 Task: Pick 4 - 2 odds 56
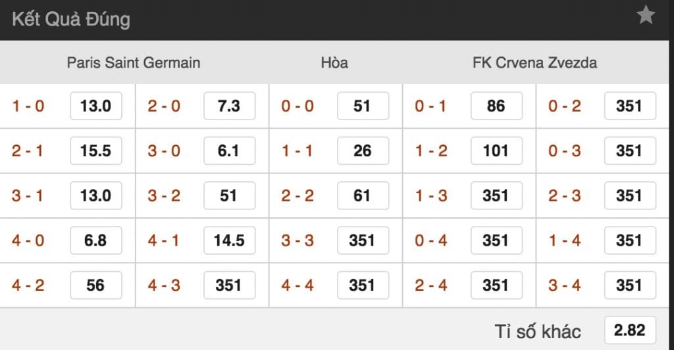click(95, 285)
